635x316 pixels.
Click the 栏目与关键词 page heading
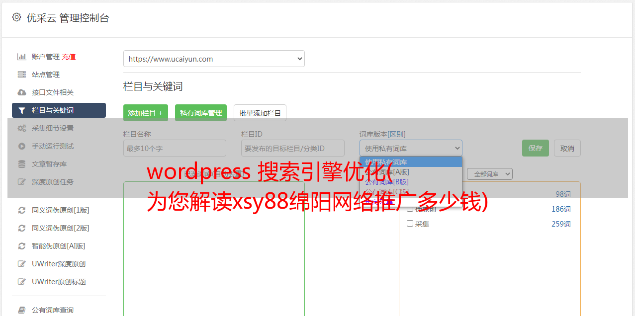tap(153, 86)
